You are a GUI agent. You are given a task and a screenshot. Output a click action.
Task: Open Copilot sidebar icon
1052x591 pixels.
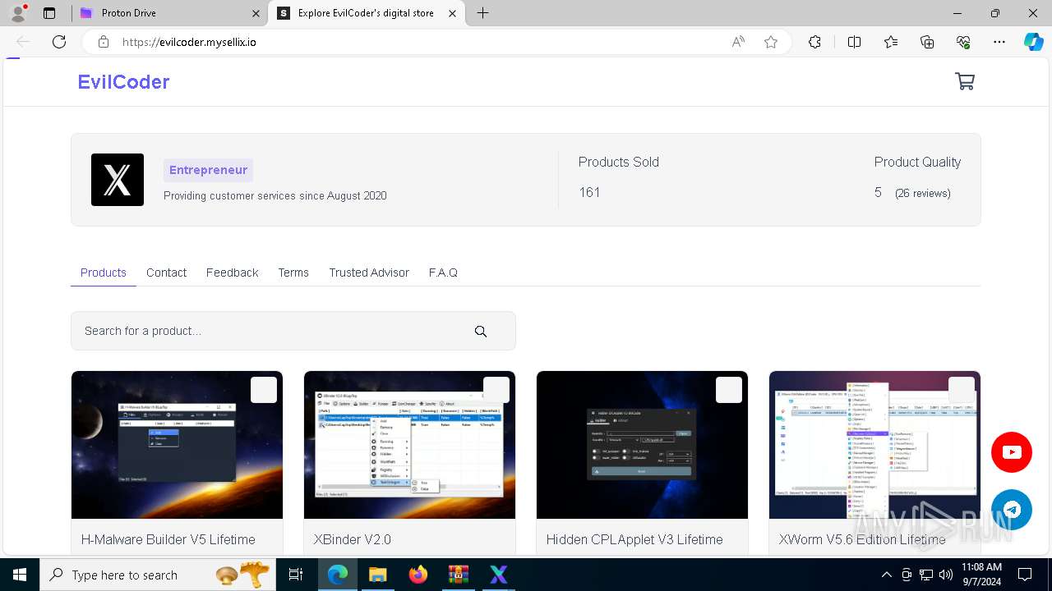pyautogui.click(x=1033, y=42)
